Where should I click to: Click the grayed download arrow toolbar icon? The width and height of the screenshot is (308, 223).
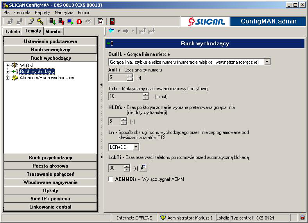point(19,21)
